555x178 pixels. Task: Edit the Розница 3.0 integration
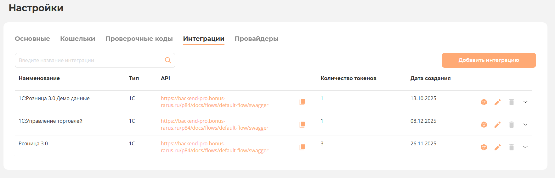coord(497,147)
